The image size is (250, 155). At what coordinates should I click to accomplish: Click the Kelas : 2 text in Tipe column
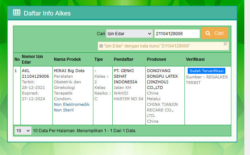point(101,79)
